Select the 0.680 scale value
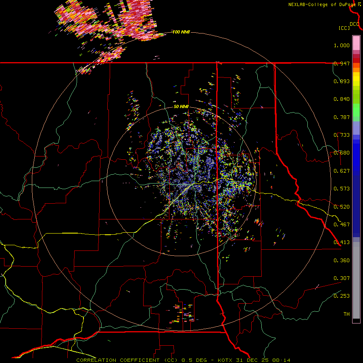This screenshot has height=363, width=363. (x=342, y=153)
